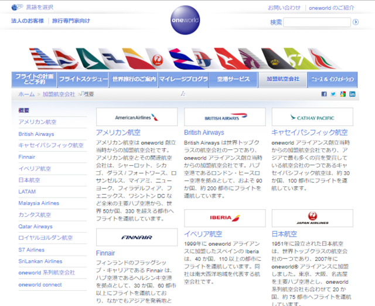Image resolution: width=375 pixels, height=306 pixels.
Task: Open the oneworld のご紹介 link
Action: pyautogui.click(x=332, y=8)
